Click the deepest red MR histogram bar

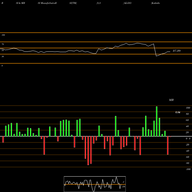point(88,151)
